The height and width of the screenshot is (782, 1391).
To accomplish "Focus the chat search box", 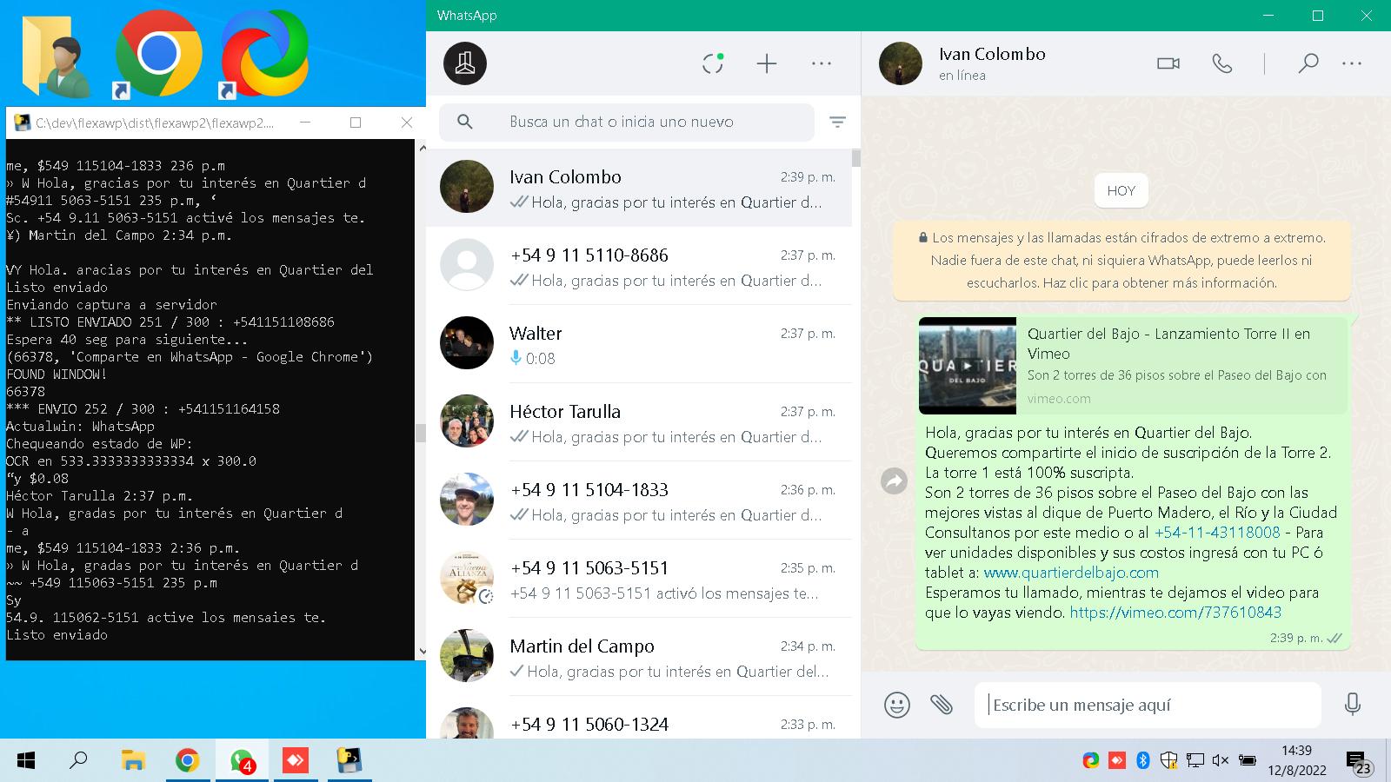I will pyautogui.click(x=627, y=122).
